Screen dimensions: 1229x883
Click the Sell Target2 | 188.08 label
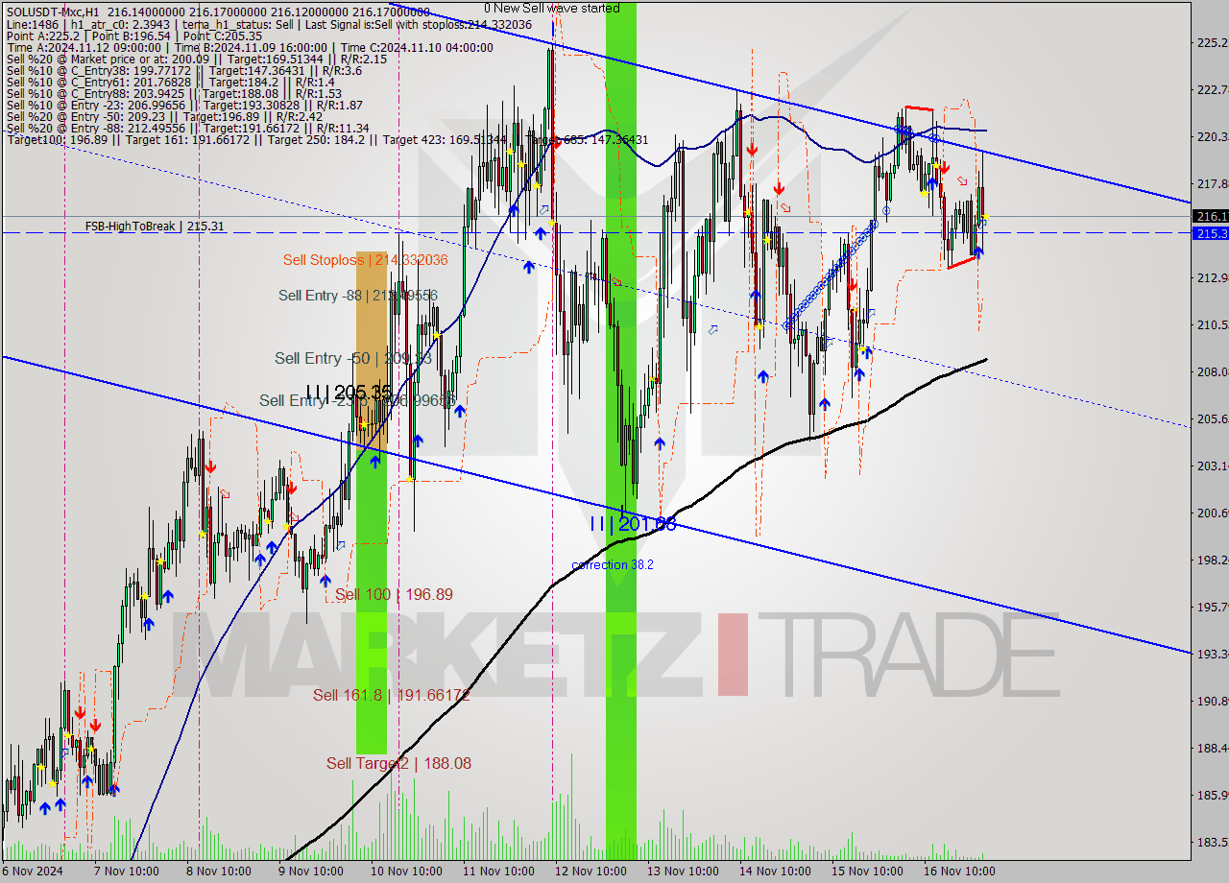pyautogui.click(x=398, y=763)
